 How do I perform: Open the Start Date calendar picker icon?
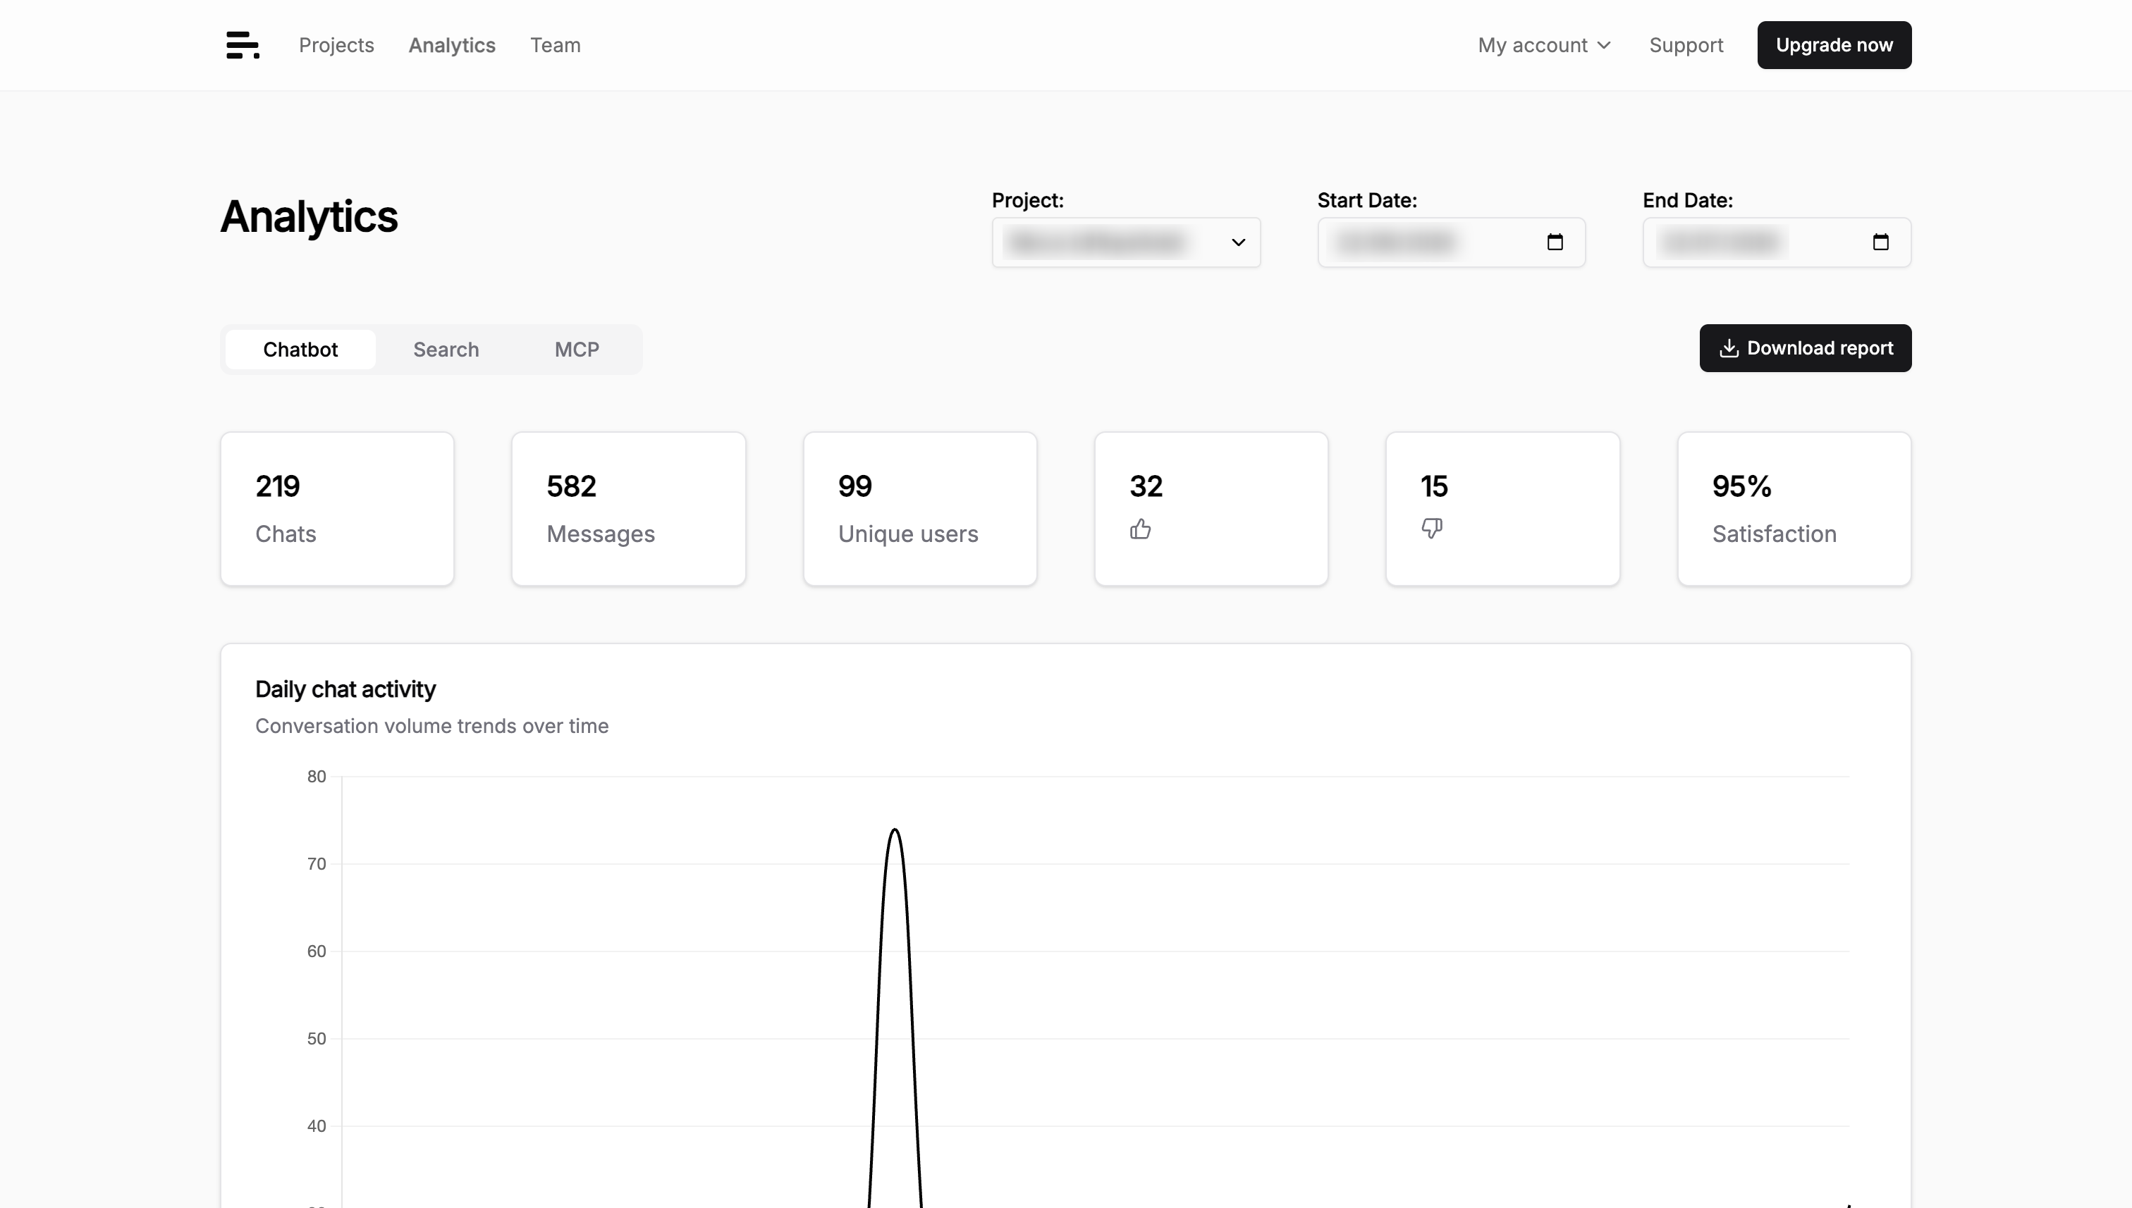pos(1555,242)
